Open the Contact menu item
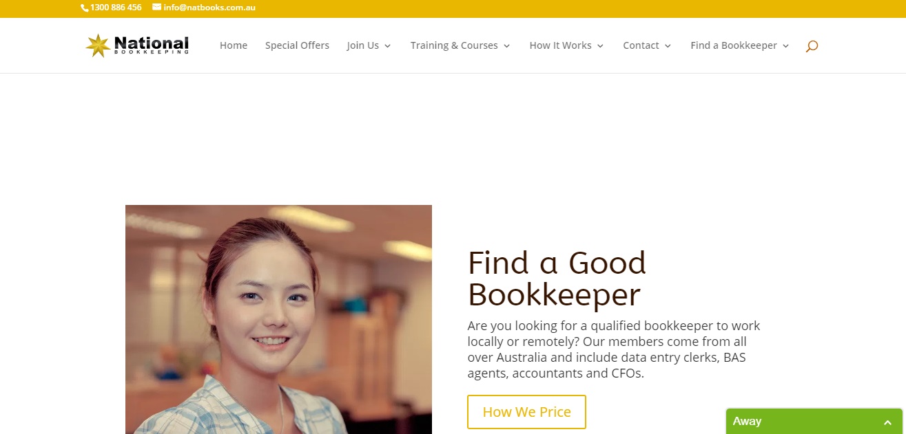The image size is (906, 434). click(641, 45)
